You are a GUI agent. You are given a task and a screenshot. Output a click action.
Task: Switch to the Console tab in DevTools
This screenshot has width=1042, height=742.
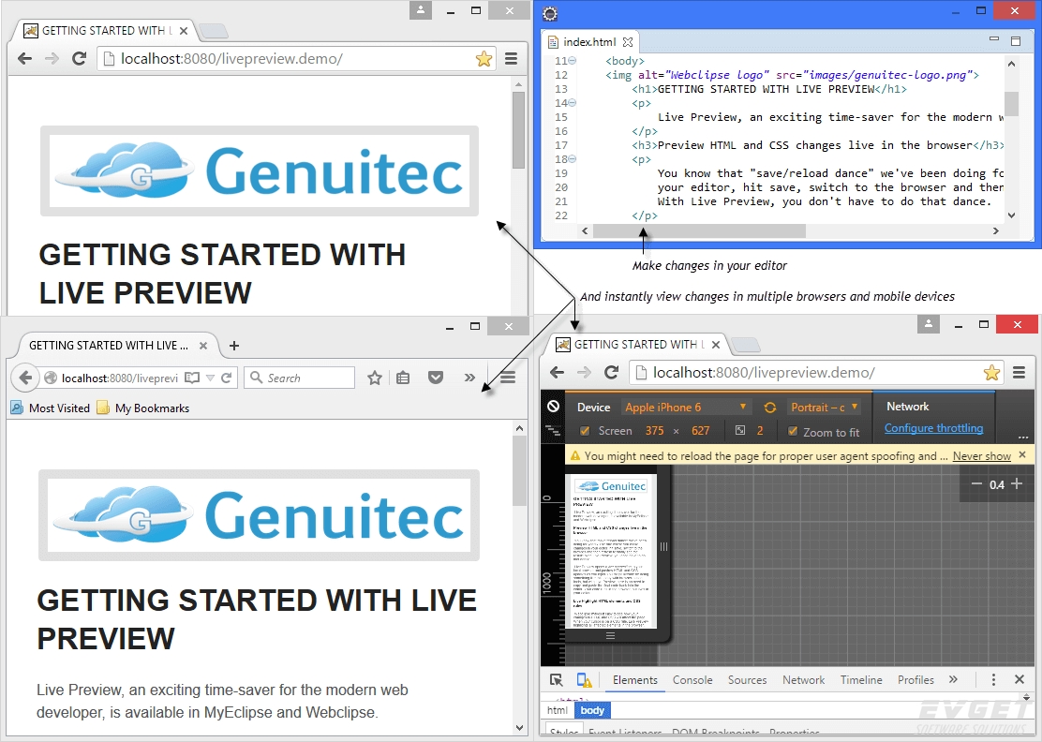click(x=692, y=679)
